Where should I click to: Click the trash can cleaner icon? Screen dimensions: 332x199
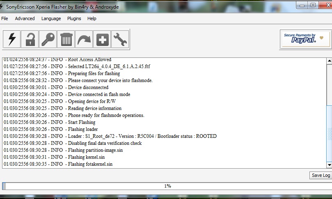[x=66, y=39]
